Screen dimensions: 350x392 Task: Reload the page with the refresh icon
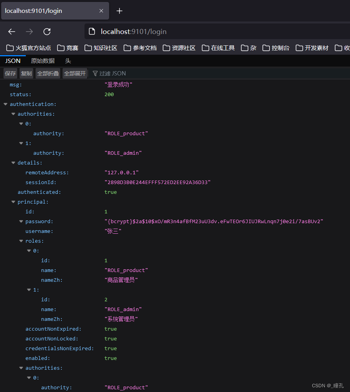coord(47,32)
